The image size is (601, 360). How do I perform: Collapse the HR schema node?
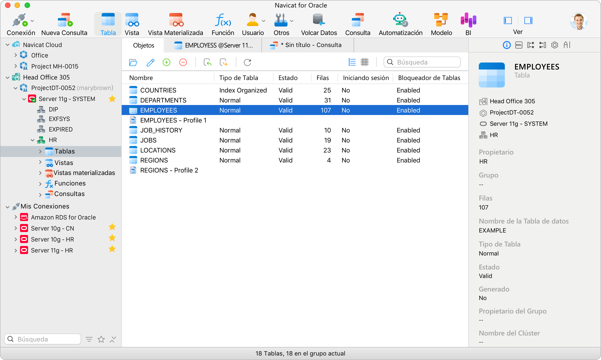point(33,140)
